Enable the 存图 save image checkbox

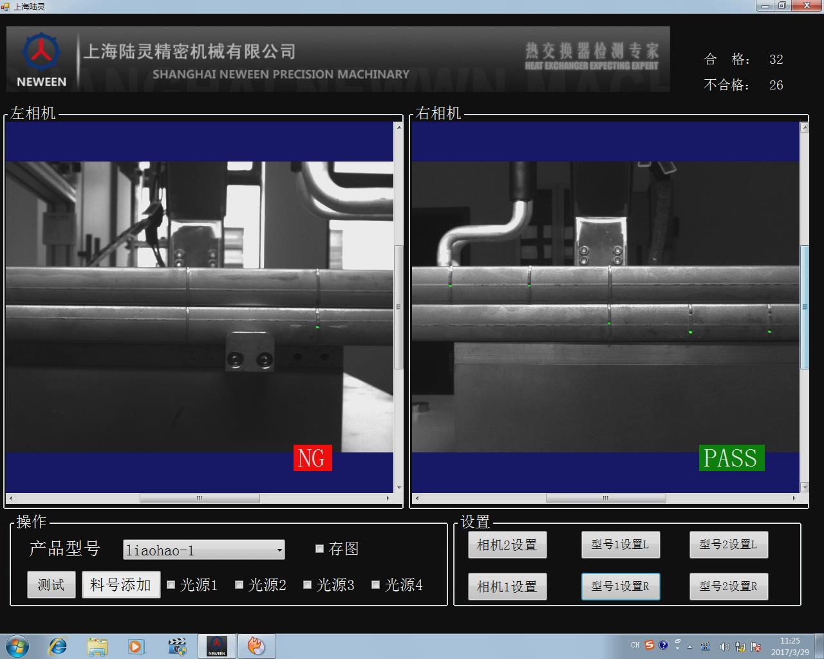point(319,548)
